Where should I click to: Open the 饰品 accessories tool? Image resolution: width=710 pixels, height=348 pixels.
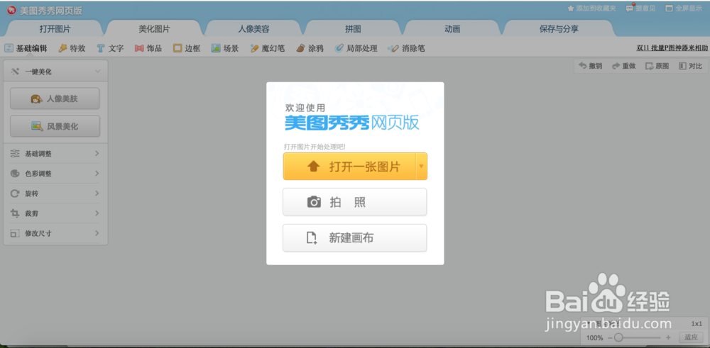[x=148, y=48]
